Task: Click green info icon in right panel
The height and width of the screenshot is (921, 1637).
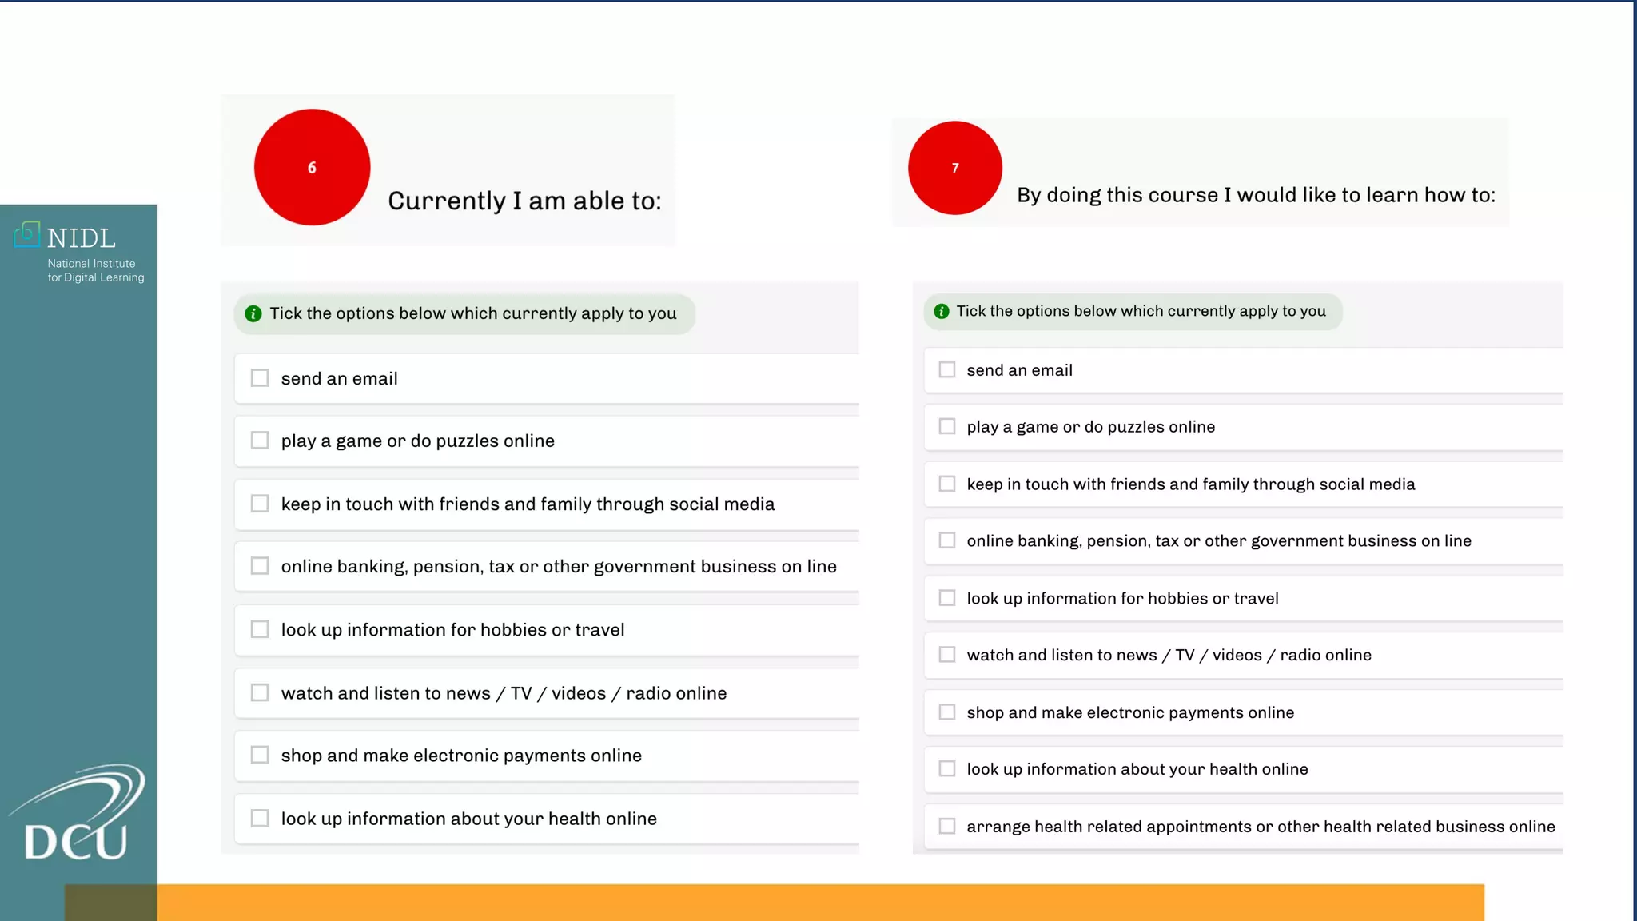Action: tap(942, 311)
